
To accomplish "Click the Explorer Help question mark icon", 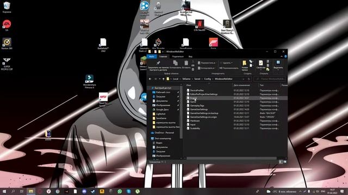I will pos(285,56).
